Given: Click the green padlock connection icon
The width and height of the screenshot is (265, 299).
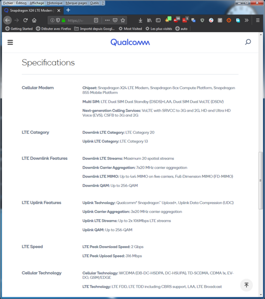Looking at the screenshot, I should (x=63, y=20).
